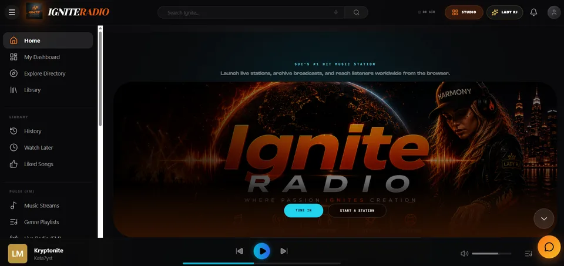This screenshot has height=266, width=564.
Task: Adjust the volume slider
Action: click(x=491, y=254)
